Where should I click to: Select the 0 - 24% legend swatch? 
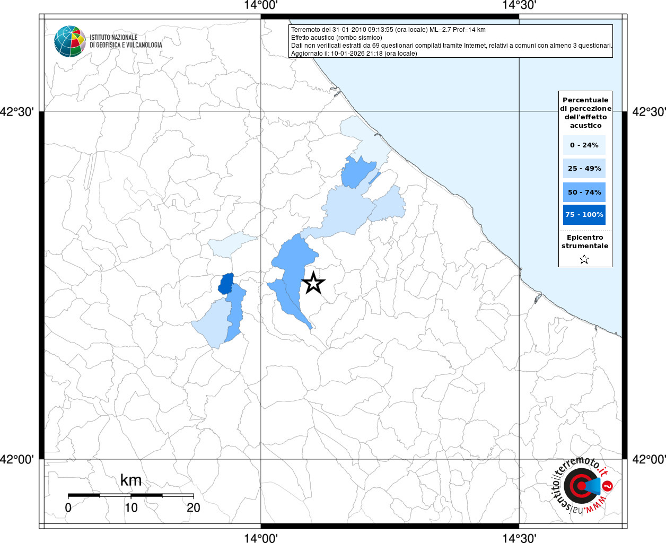click(x=584, y=145)
